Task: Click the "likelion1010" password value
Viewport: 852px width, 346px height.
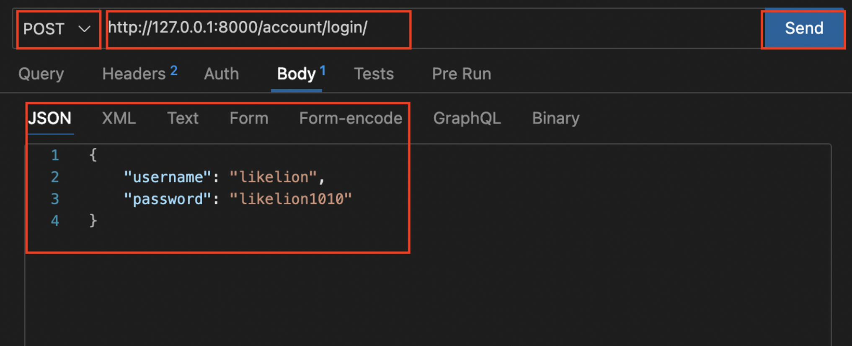Action: [291, 199]
